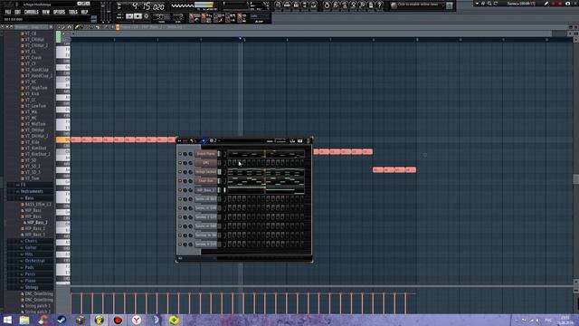Open piano roll menu orange icon

pyautogui.click(x=118, y=27)
